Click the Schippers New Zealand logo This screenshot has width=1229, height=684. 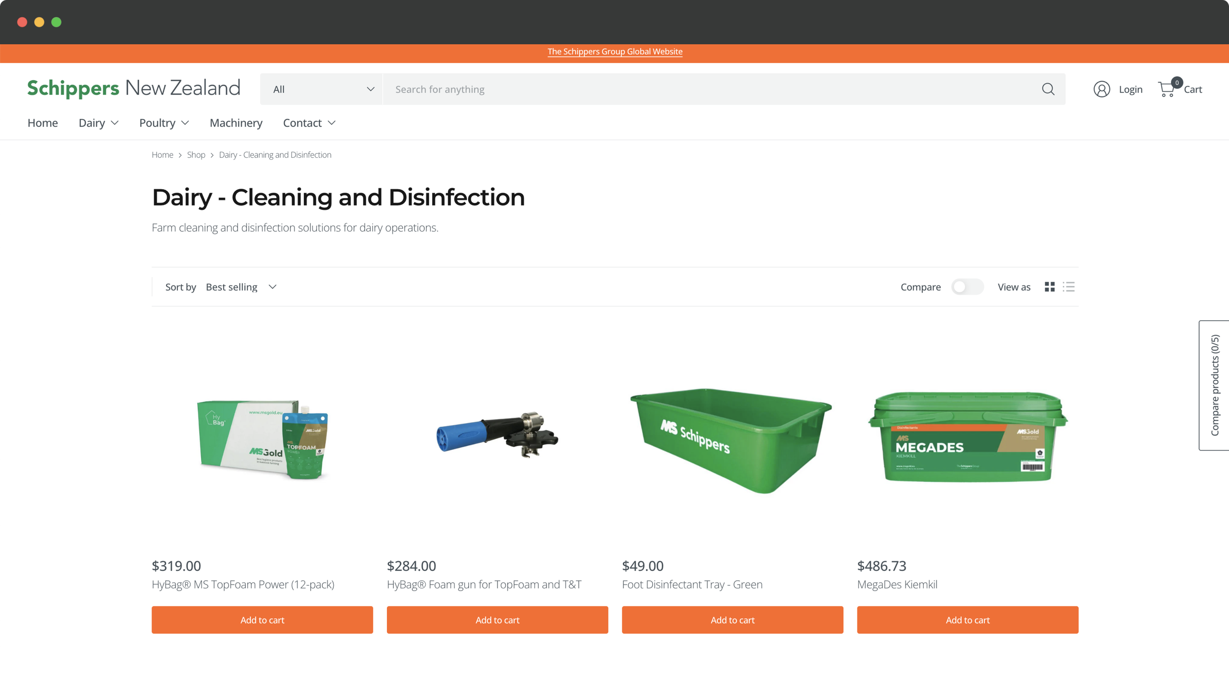tap(133, 88)
